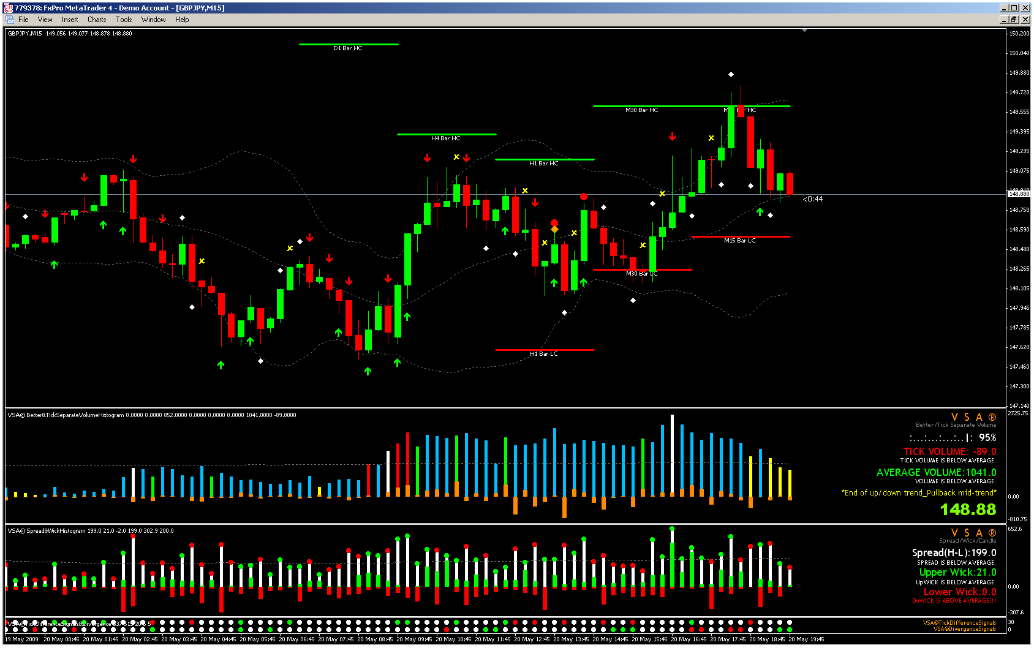
Task: Click the orange diamond marker on the chart
Action: [554, 230]
